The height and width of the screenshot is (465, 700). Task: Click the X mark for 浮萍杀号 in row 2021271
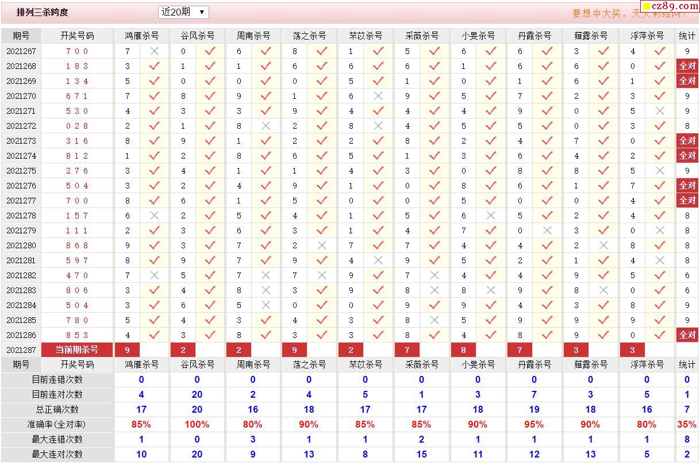(660, 111)
